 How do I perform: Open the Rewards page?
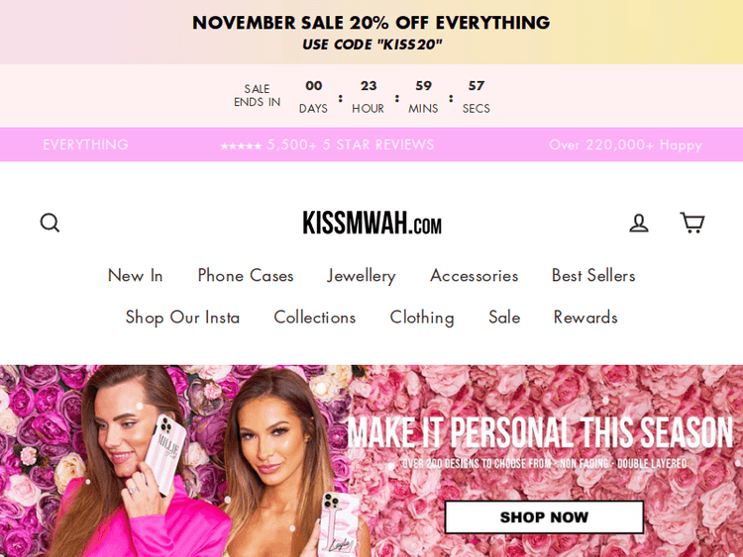click(x=585, y=317)
